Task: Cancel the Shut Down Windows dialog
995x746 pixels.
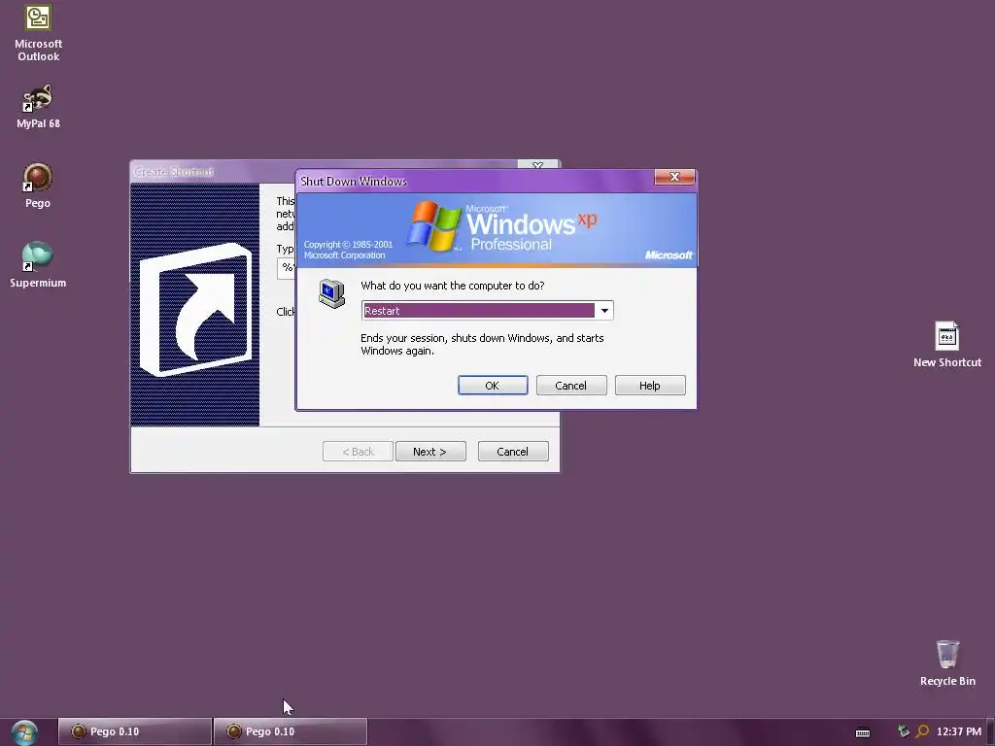Action: [571, 385]
